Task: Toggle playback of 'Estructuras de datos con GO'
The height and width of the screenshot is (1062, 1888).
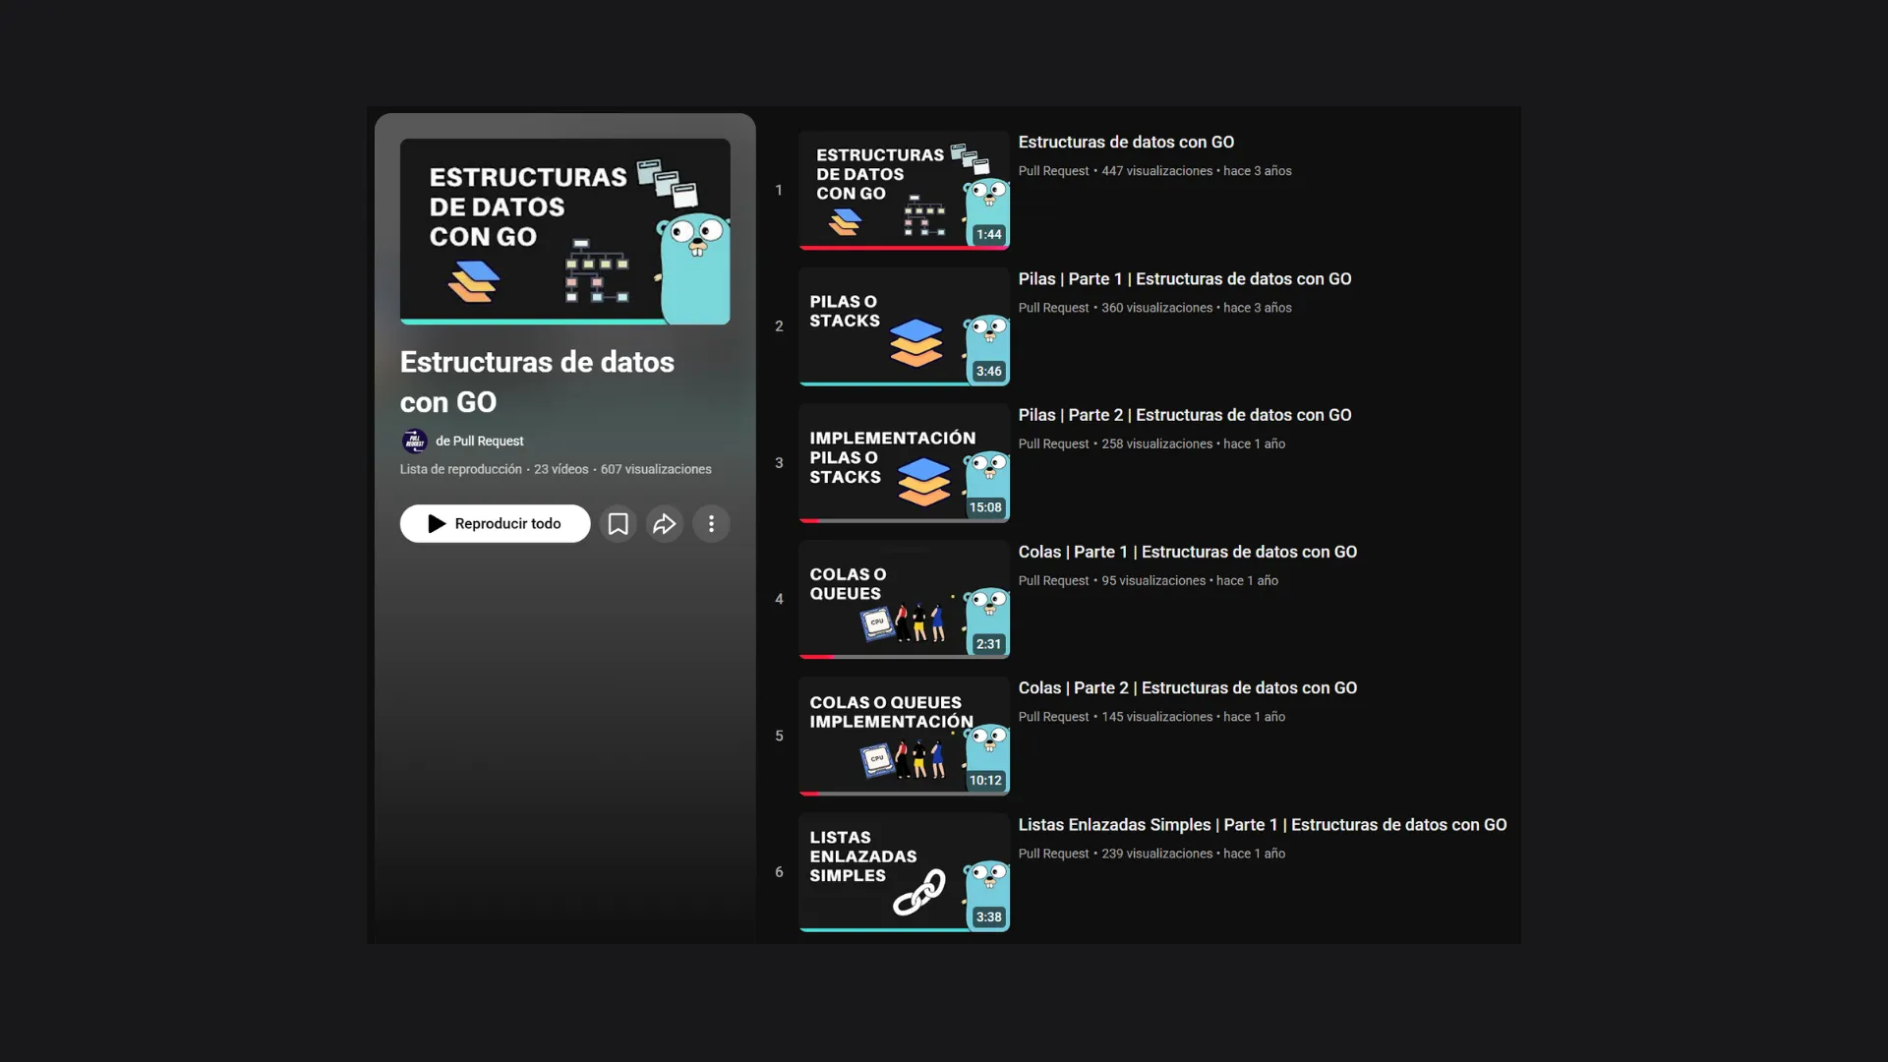Action: point(903,190)
